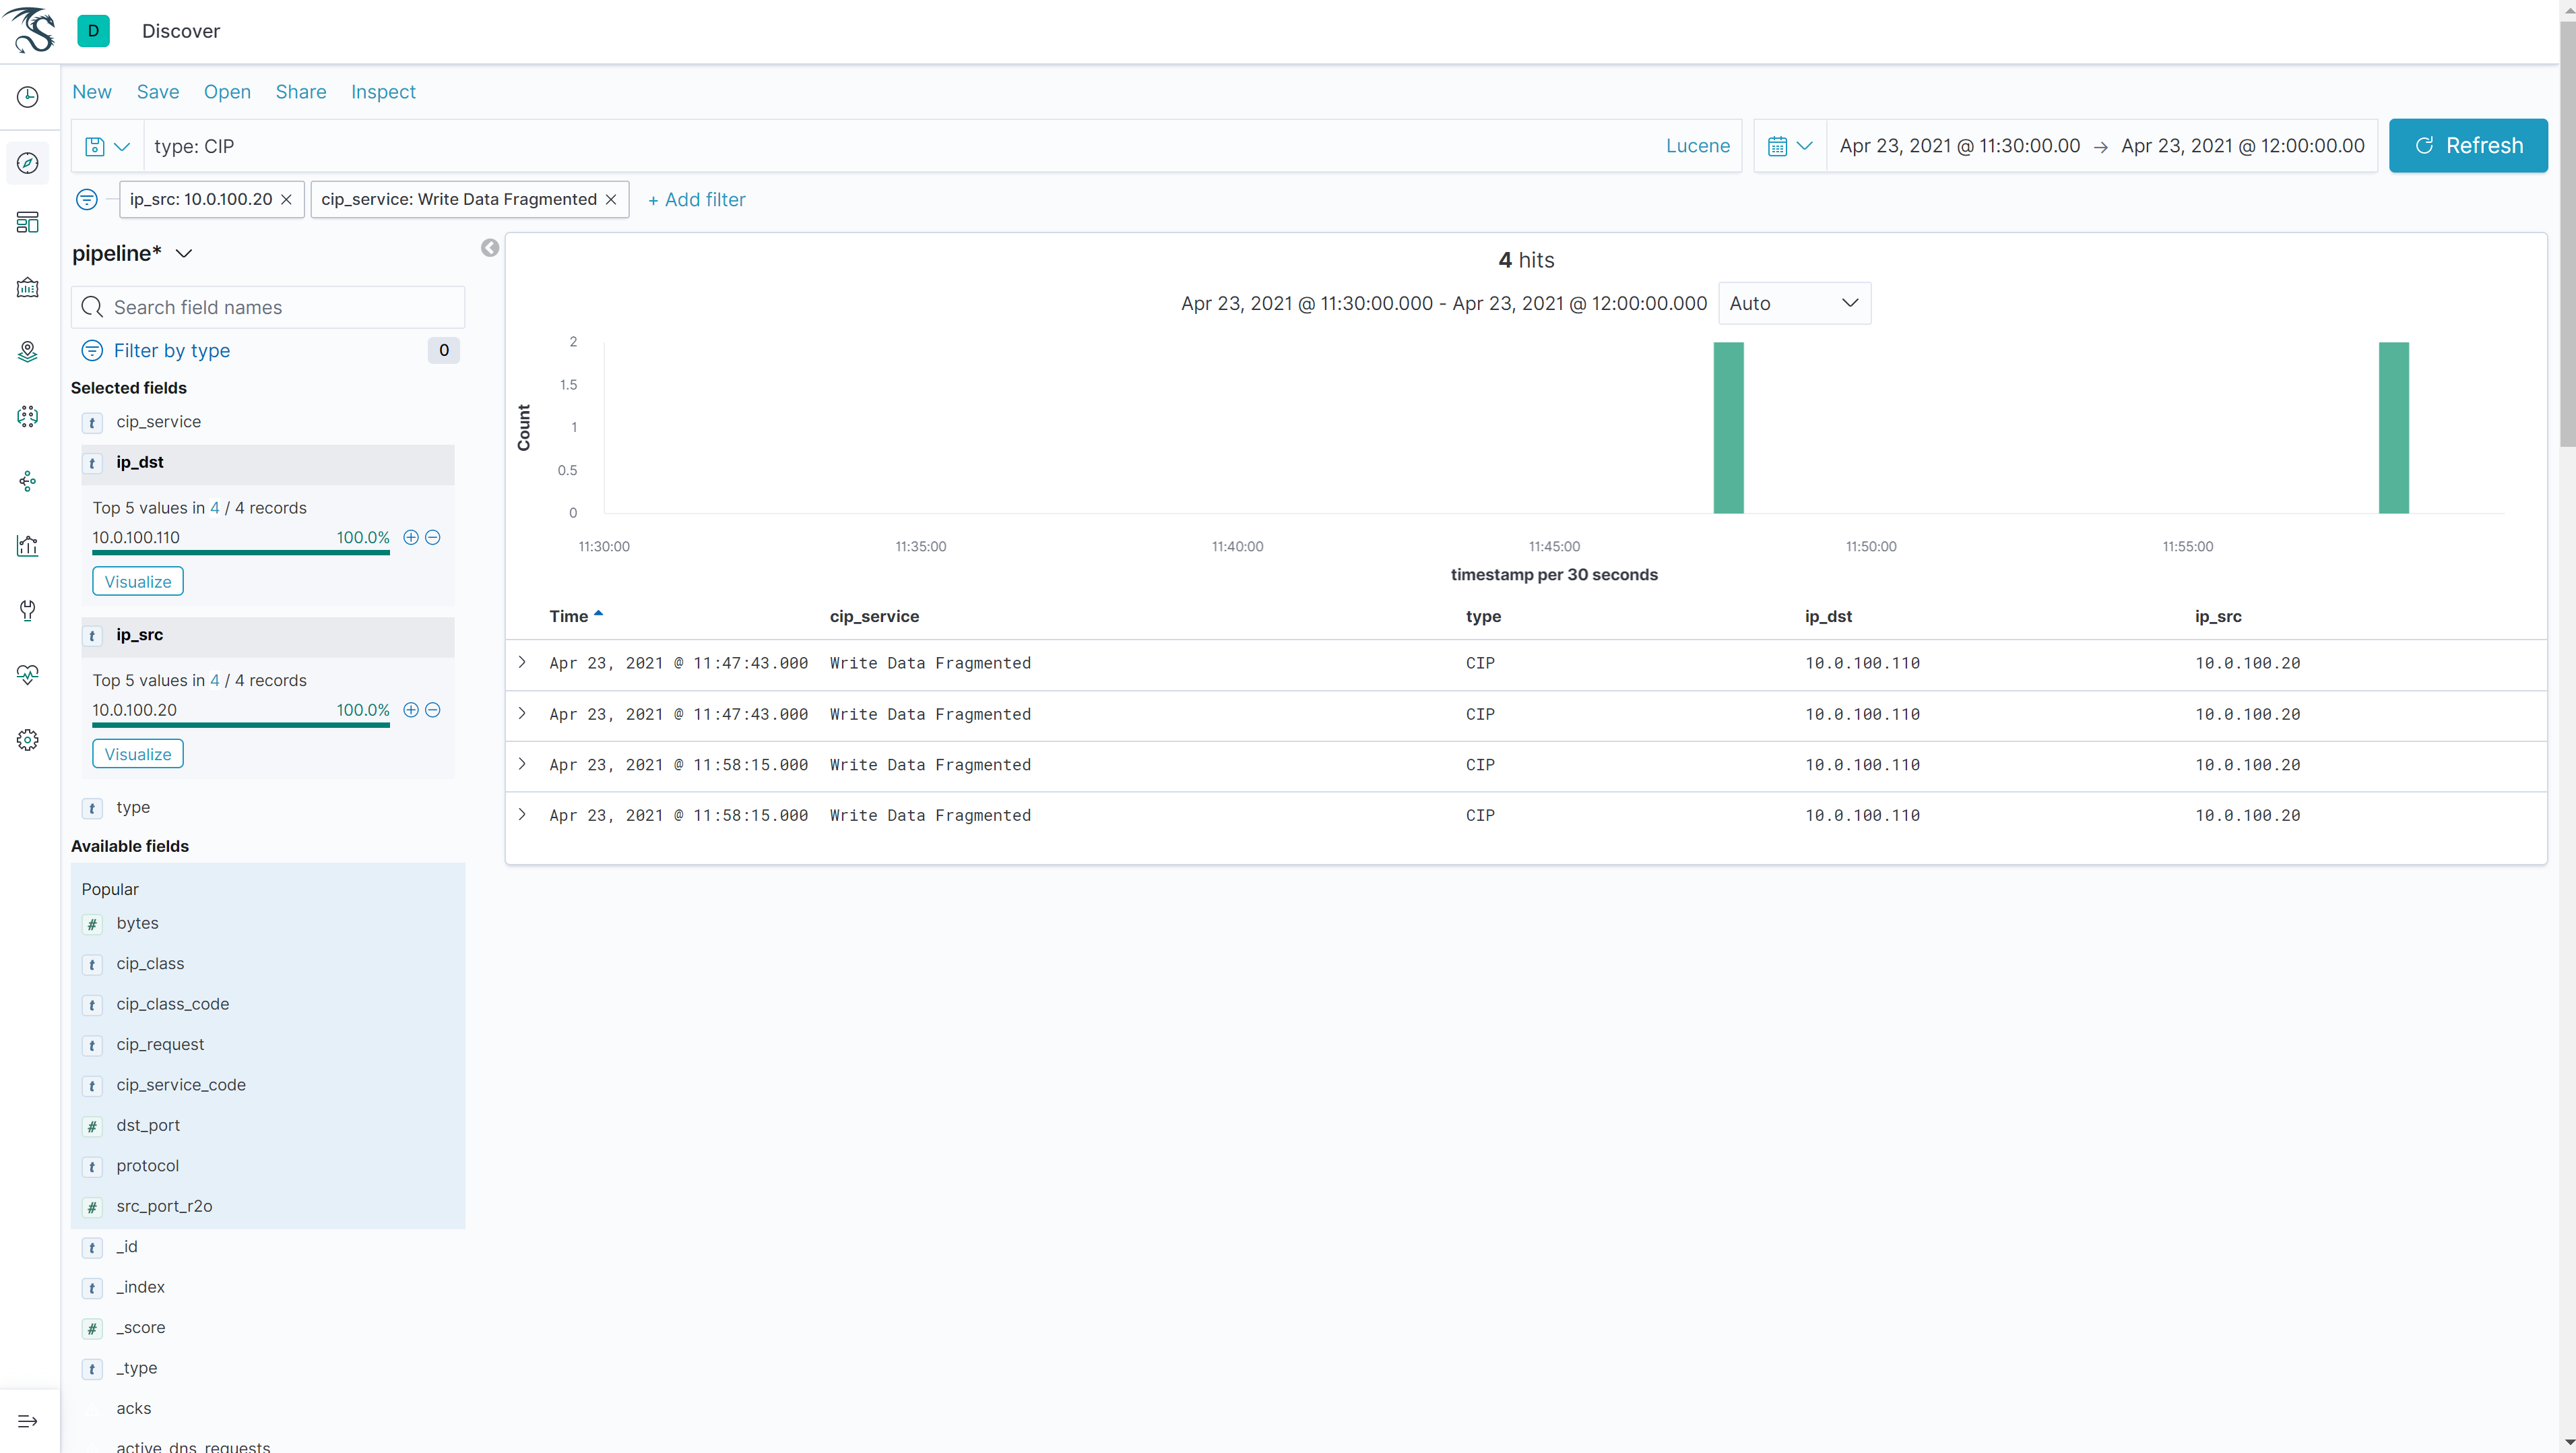This screenshot has width=2576, height=1453.
Task: Open the Management gear icon
Action: point(28,739)
